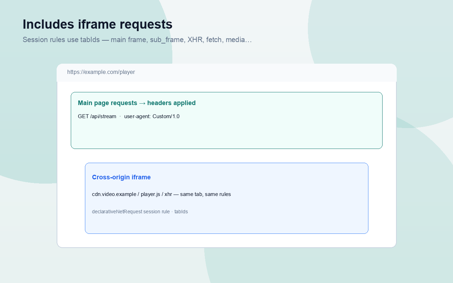This screenshot has height=283, width=453.
Task: Click the https://example.com/player address bar
Action: 226,72
